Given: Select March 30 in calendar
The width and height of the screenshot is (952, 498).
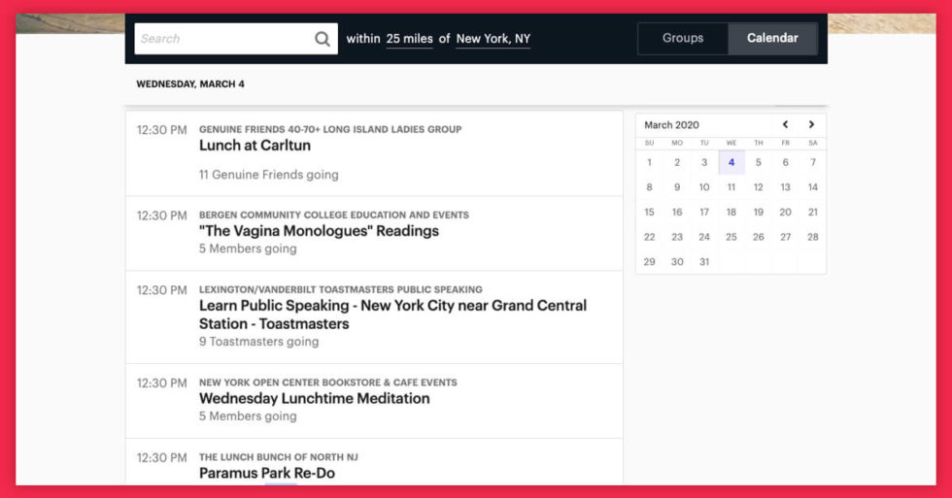Looking at the screenshot, I should pos(677,262).
